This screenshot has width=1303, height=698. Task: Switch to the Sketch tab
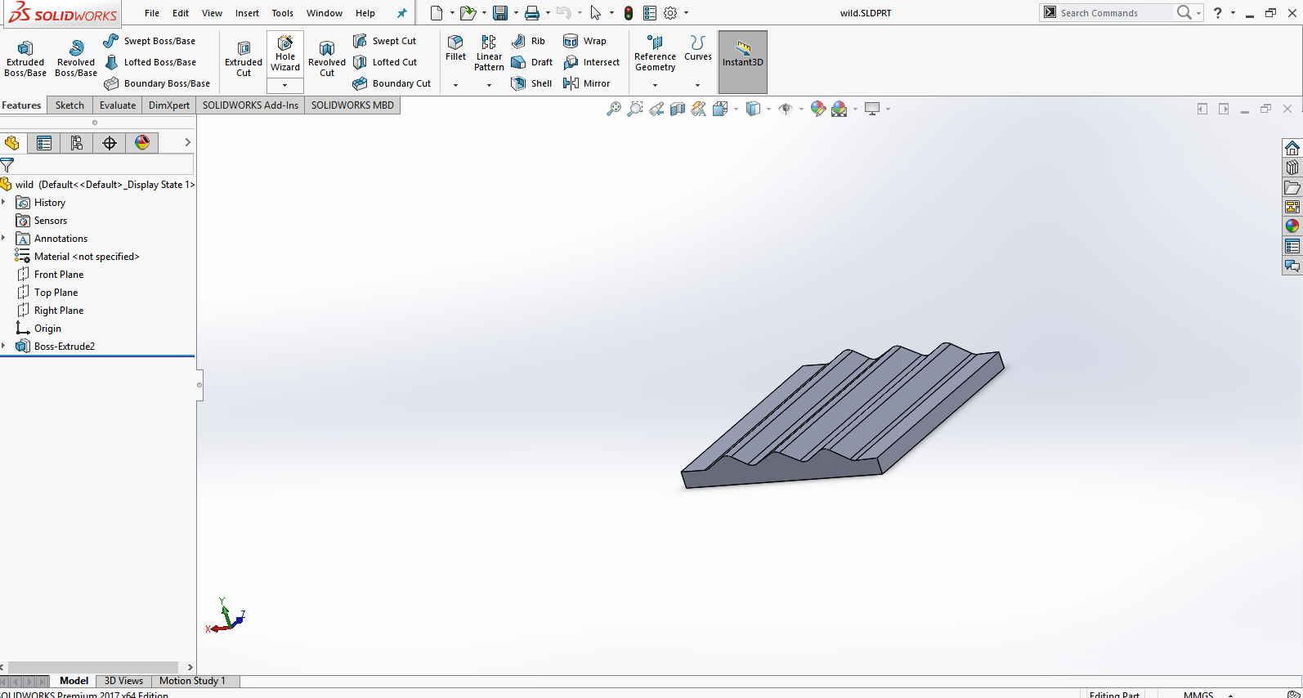click(x=69, y=105)
